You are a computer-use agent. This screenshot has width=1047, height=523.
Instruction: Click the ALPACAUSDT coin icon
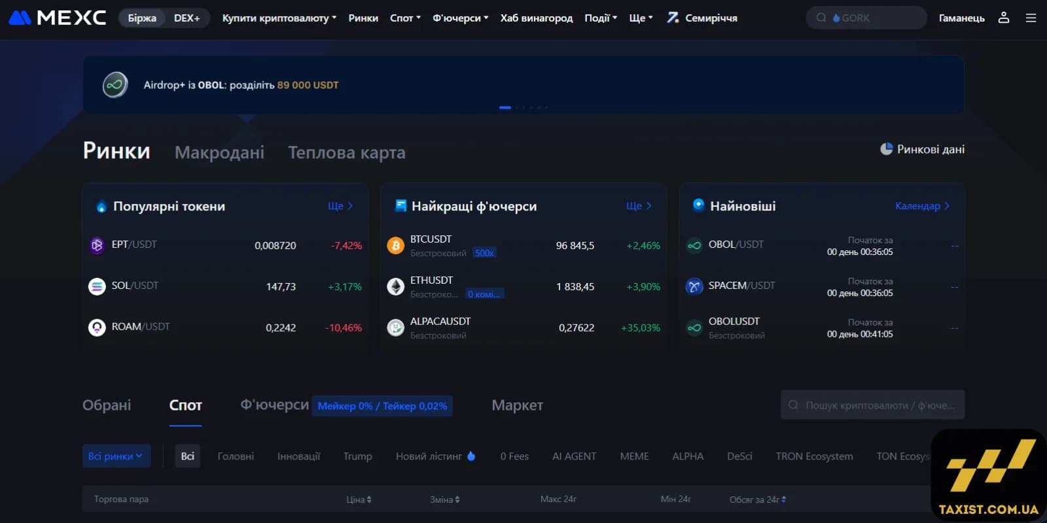[x=395, y=328]
